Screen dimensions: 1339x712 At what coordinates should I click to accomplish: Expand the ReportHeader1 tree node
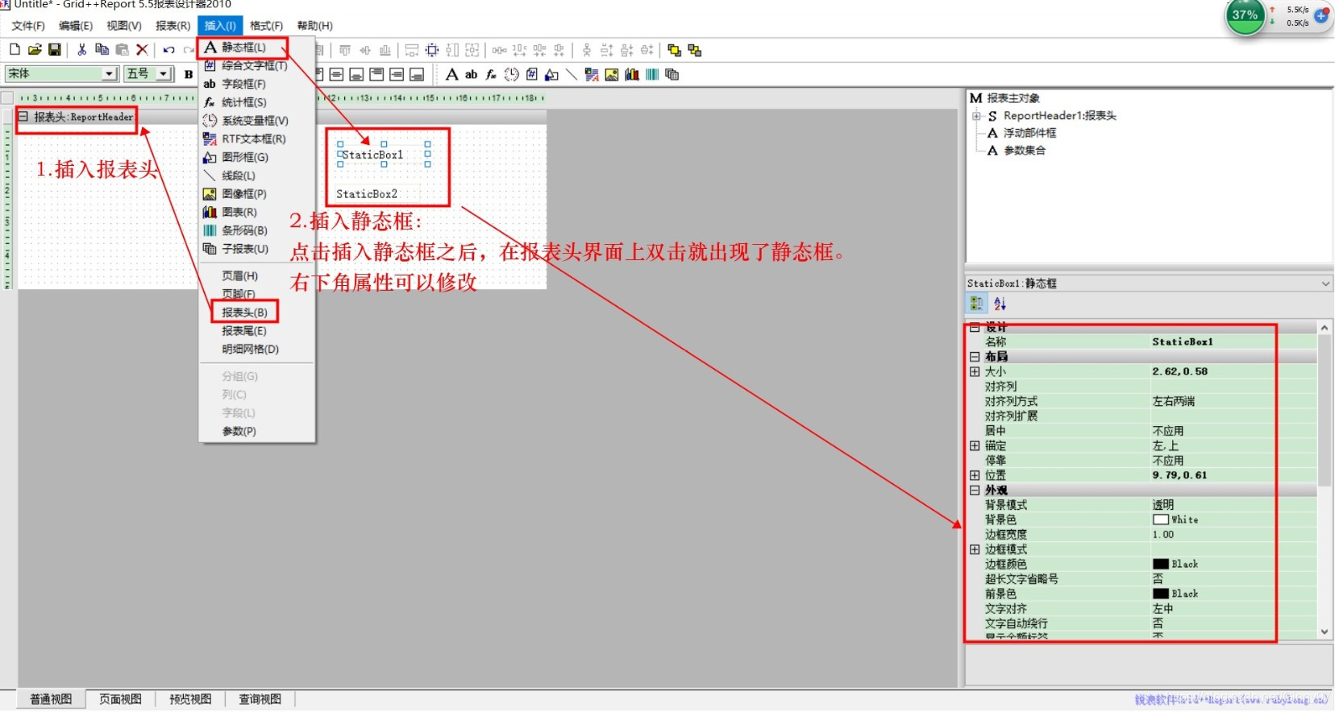[978, 116]
